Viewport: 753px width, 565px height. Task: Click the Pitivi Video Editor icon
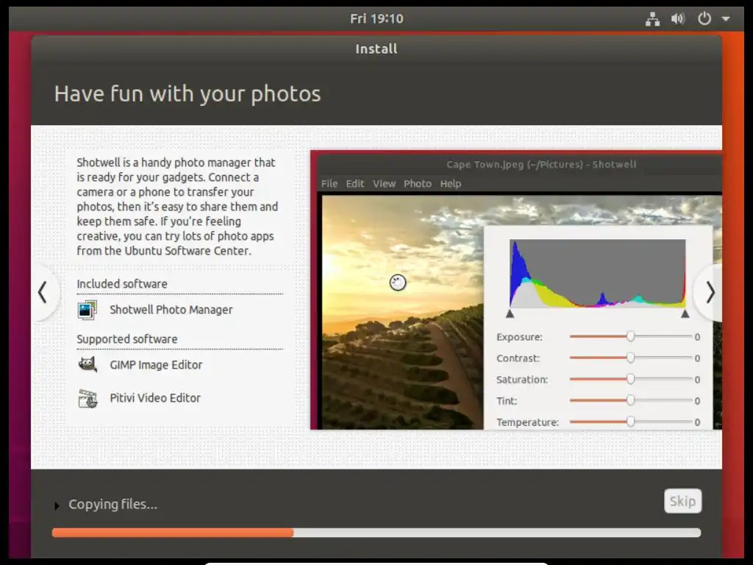point(88,398)
